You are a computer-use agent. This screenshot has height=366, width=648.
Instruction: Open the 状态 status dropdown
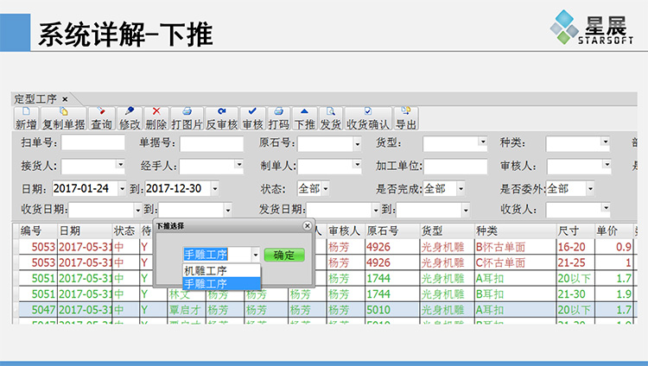pos(325,188)
